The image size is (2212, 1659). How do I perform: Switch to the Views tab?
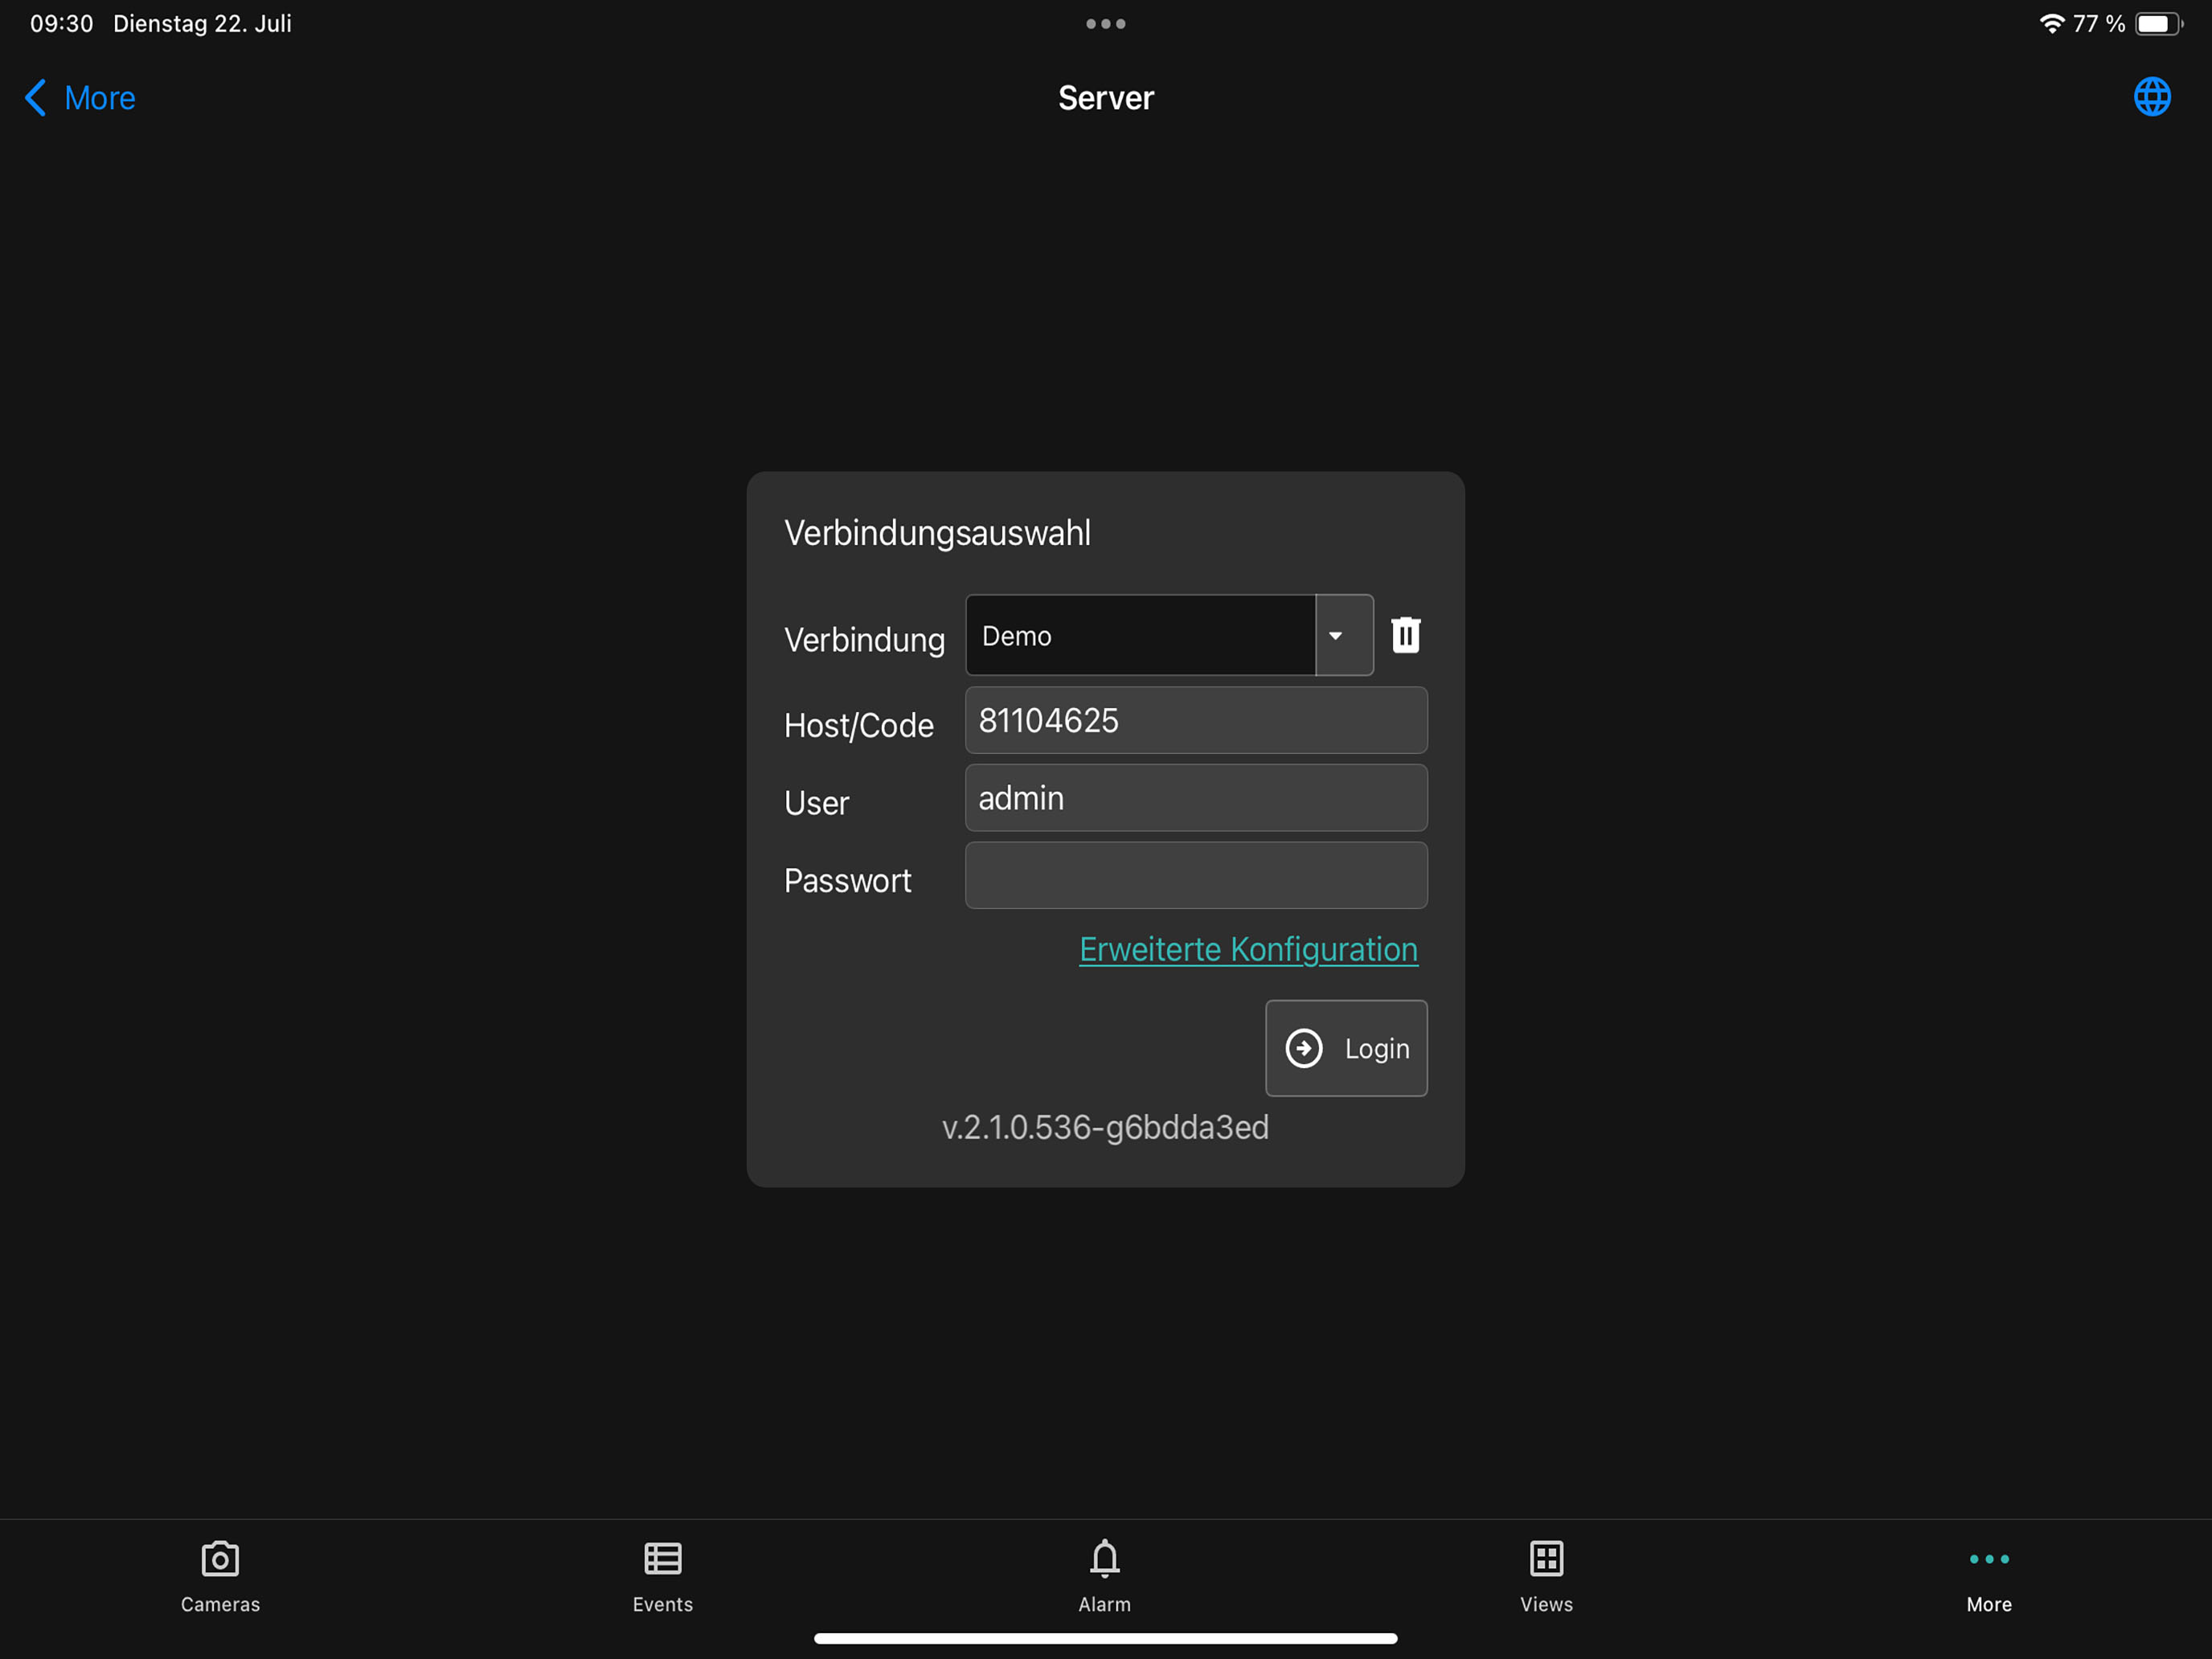point(1546,1577)
